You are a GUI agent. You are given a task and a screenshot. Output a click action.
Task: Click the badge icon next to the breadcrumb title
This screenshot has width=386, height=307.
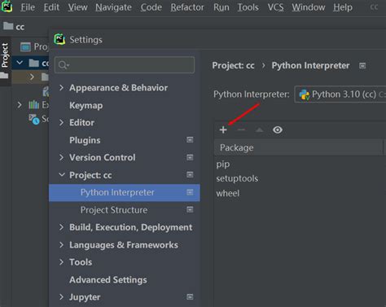coord(362,66)
